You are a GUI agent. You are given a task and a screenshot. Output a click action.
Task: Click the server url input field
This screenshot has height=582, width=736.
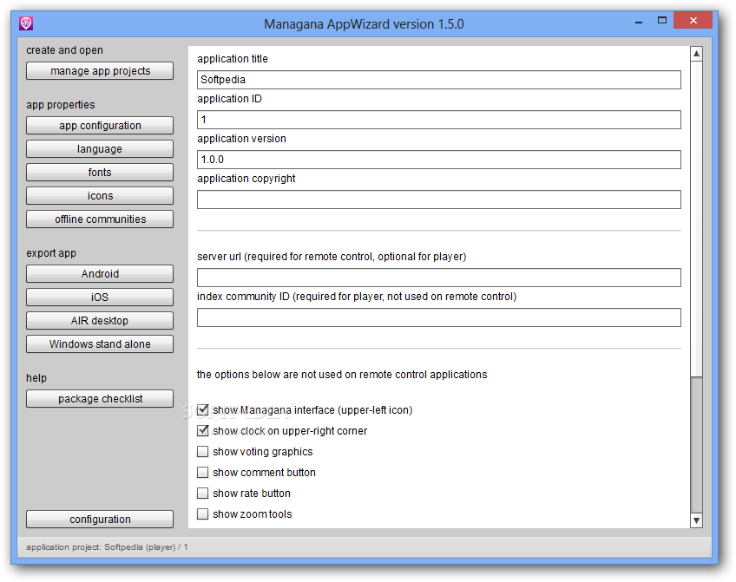(x=439, y=278)
